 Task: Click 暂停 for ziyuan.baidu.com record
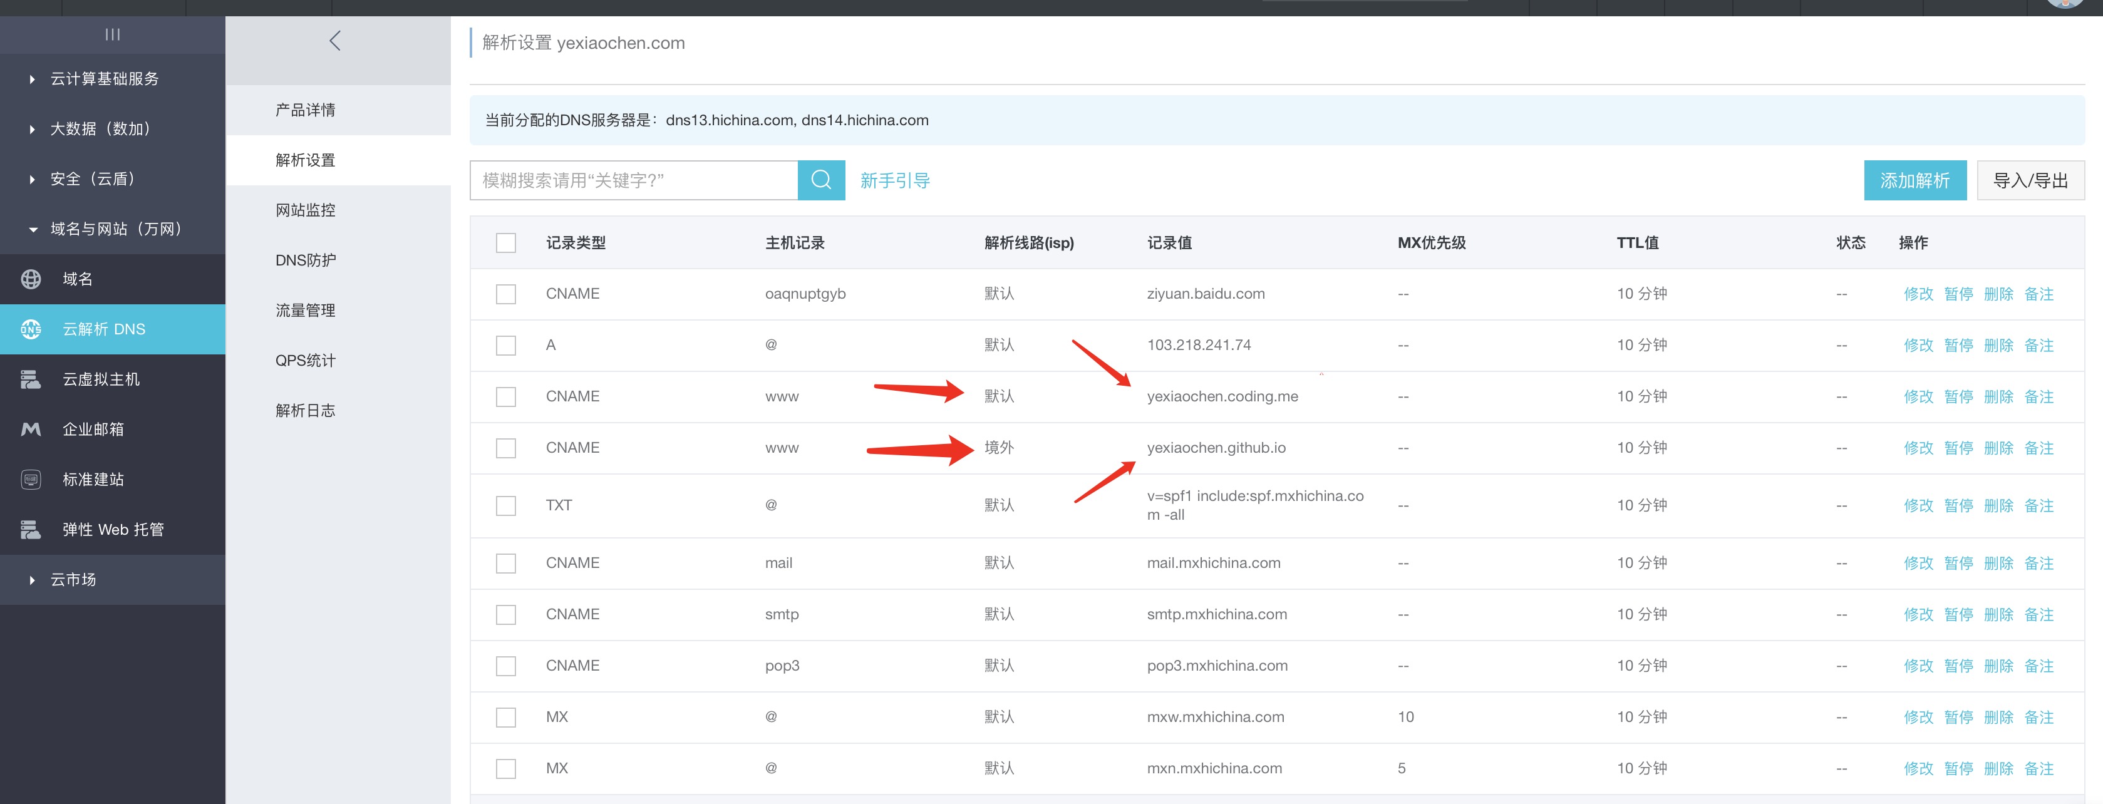(x=1958, y=294)
